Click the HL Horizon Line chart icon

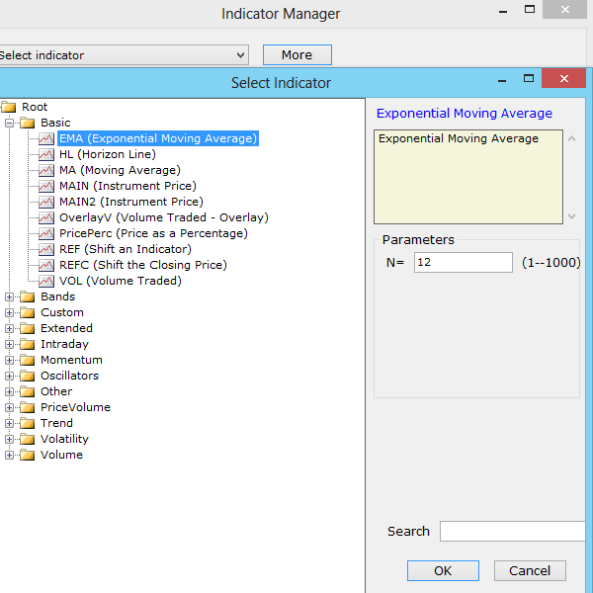[46, 155]
